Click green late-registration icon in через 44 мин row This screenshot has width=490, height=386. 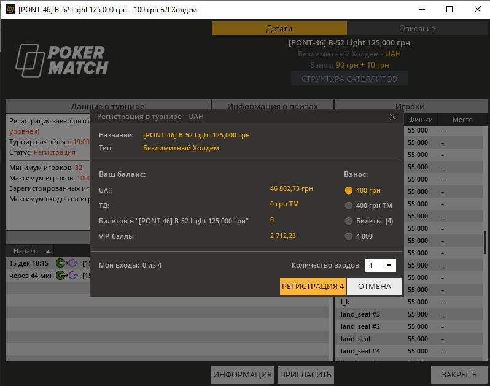coord(61,276)
